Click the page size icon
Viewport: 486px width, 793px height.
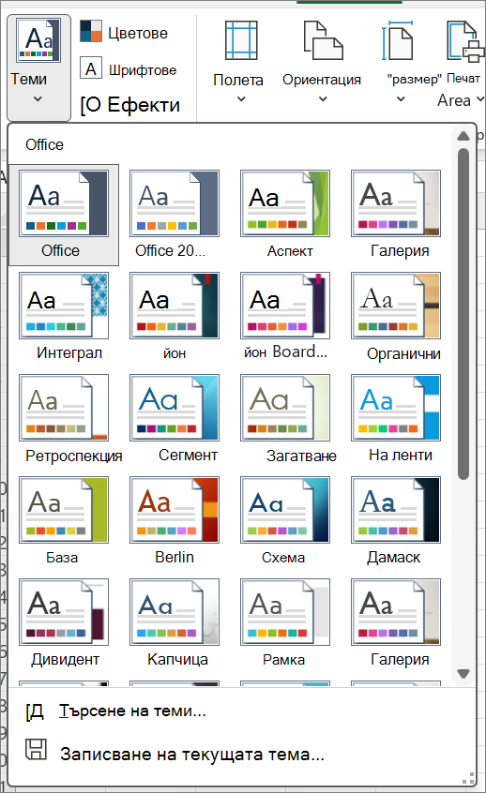coord(398,40)
